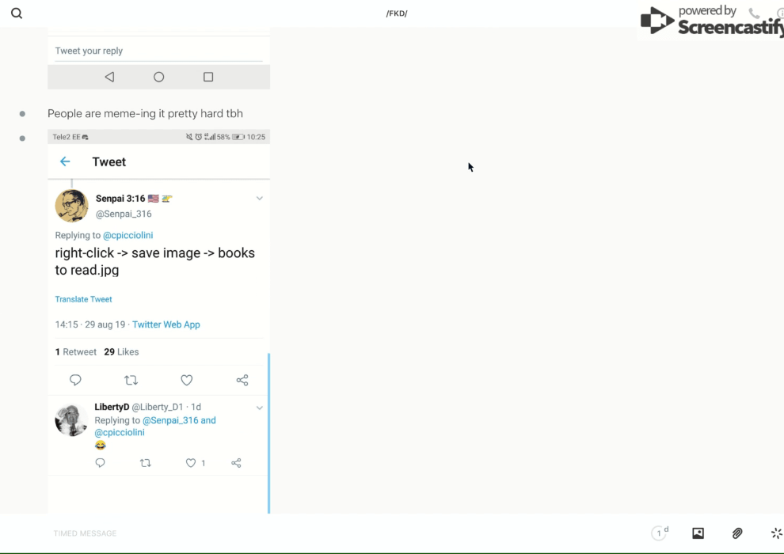Viewport: 784px width, 554px height.
Task: Click the phone call icon
Action: point(754,13)
